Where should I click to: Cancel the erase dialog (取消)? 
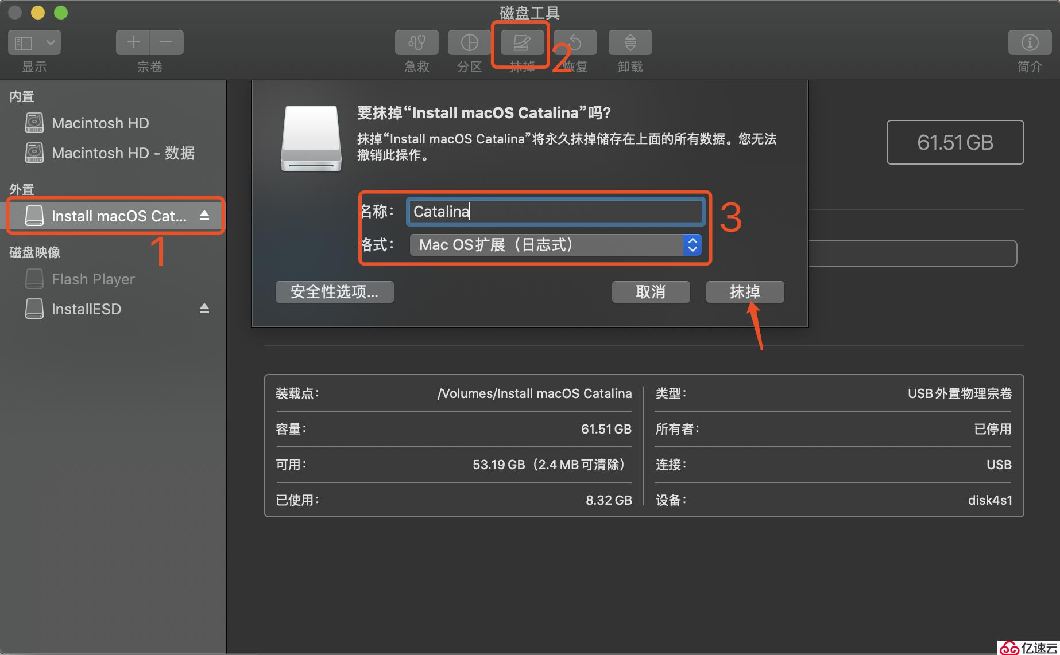[651, 292]
